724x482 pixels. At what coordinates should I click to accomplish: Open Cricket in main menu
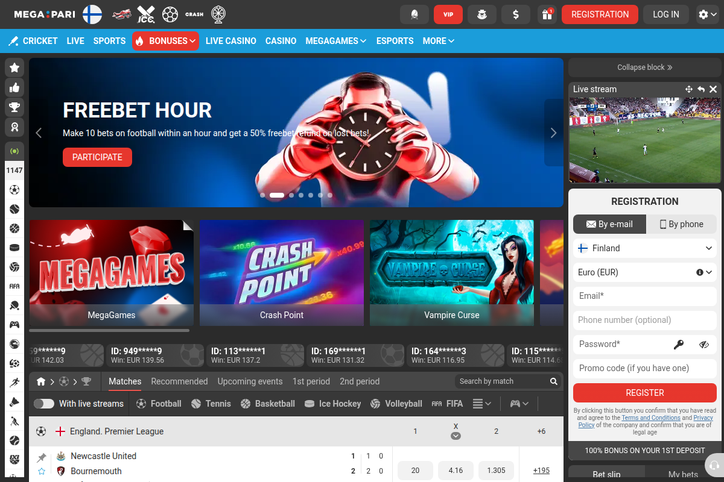[x=33, y=41]
